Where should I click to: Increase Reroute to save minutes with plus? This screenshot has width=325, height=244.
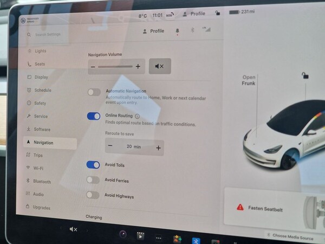158,147
